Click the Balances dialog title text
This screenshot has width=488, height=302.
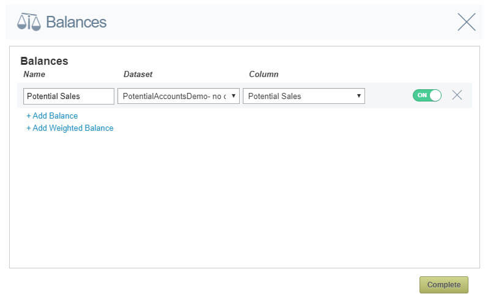76,22
